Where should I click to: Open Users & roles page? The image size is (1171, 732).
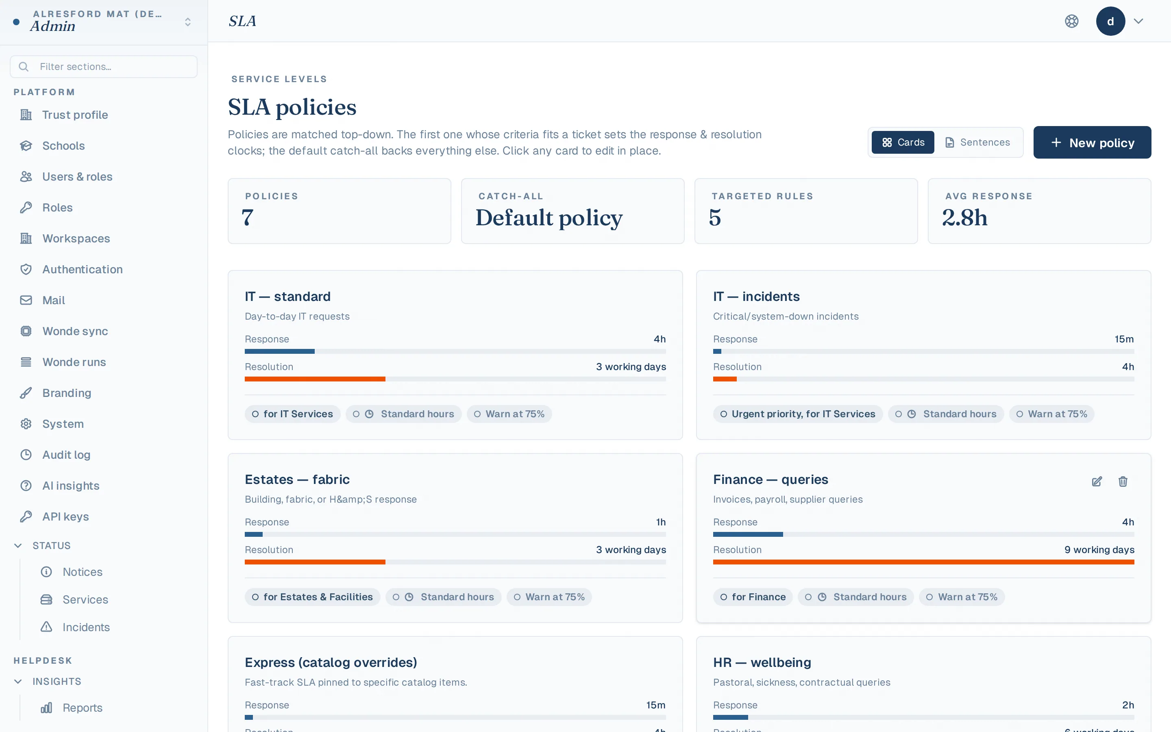pyautogui.click(x=104, y=177)
